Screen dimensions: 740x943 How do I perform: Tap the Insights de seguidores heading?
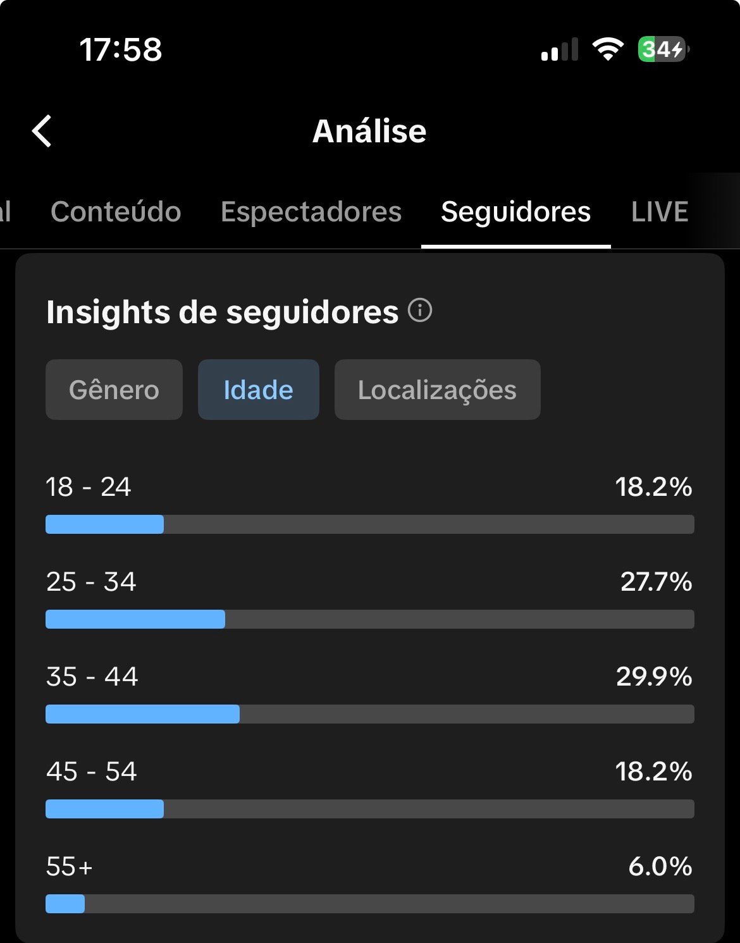coord(223,312)
